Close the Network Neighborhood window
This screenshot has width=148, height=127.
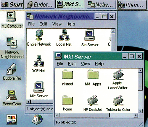[x=112, y=16]
